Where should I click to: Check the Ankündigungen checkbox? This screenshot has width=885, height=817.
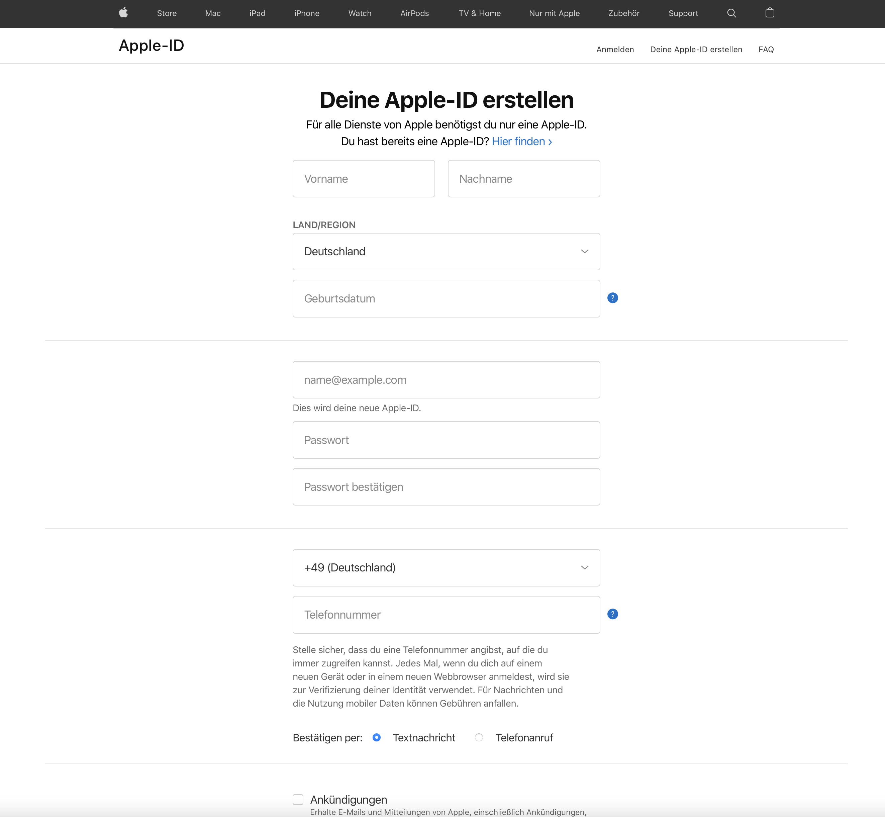pos(298,799)
